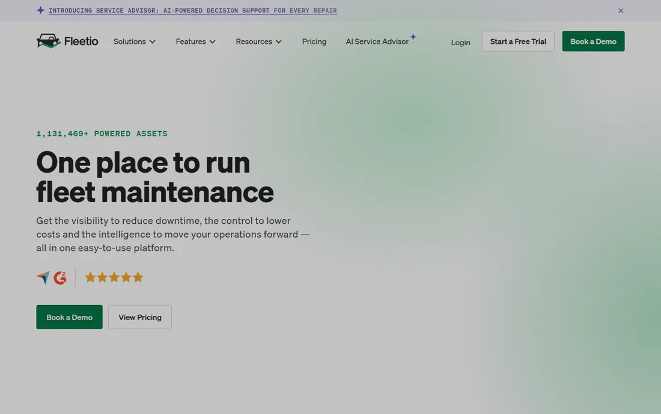
Task: Click the sparkle icon beside AI Service Advisor
Action: [x=413, y=37]
